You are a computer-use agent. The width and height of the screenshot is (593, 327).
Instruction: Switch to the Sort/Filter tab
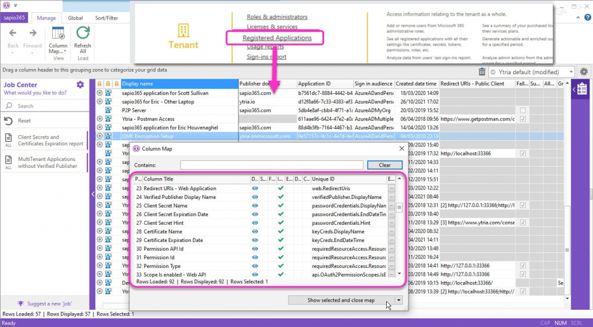coord(106,18)
